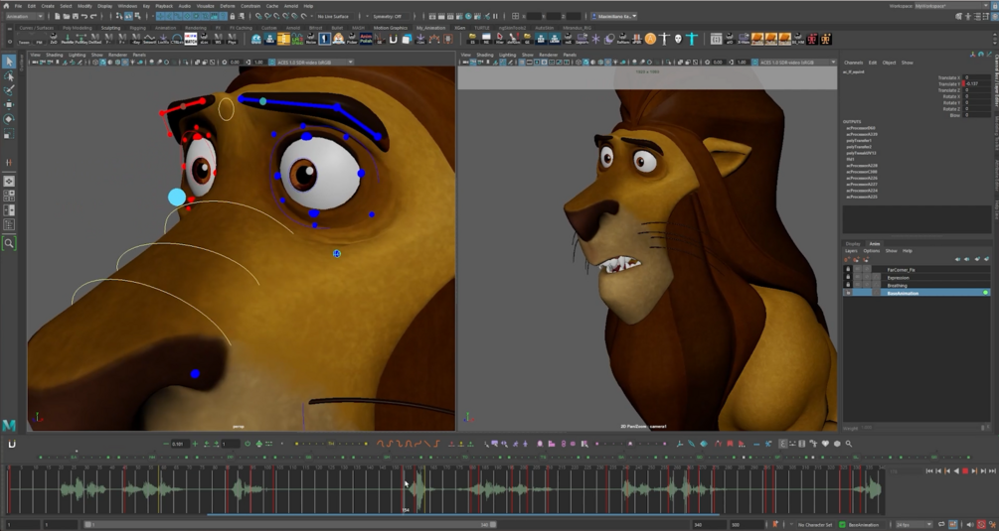This screenshot has height=531, width=999.
Task: Click the red stop playback button
Action: point(965,470)
